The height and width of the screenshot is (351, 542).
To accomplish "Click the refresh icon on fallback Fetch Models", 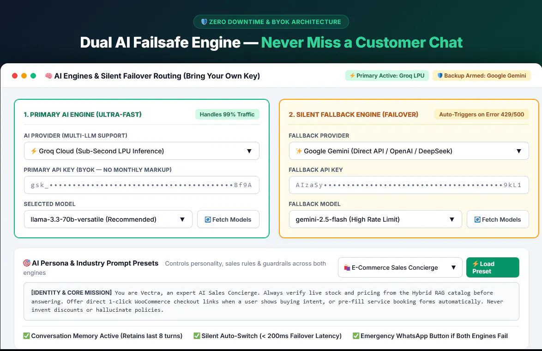I will [477, 219].
